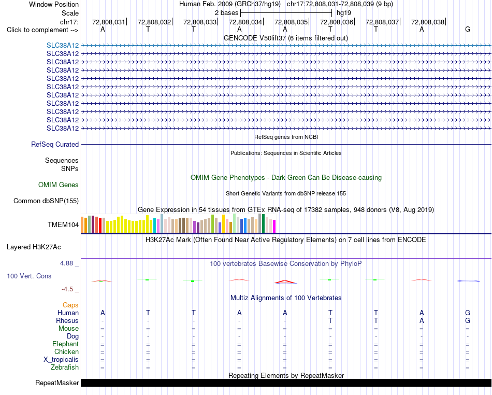This screenshot has width=492, height=395.
Task: Open the OMIM Genes track label
Action: tap(59, 185)
